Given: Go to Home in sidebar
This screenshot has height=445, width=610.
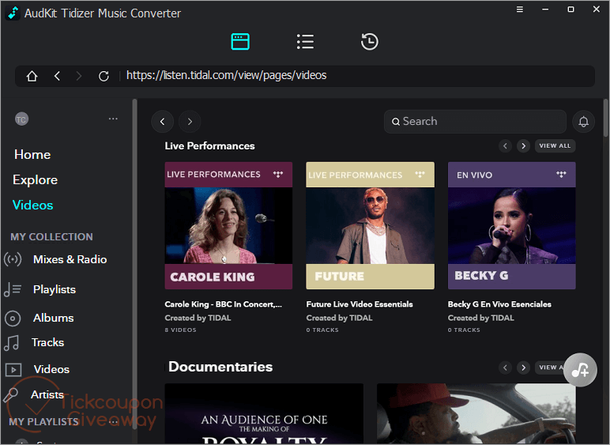Looking at the screenshot, I should click(32, 154).
